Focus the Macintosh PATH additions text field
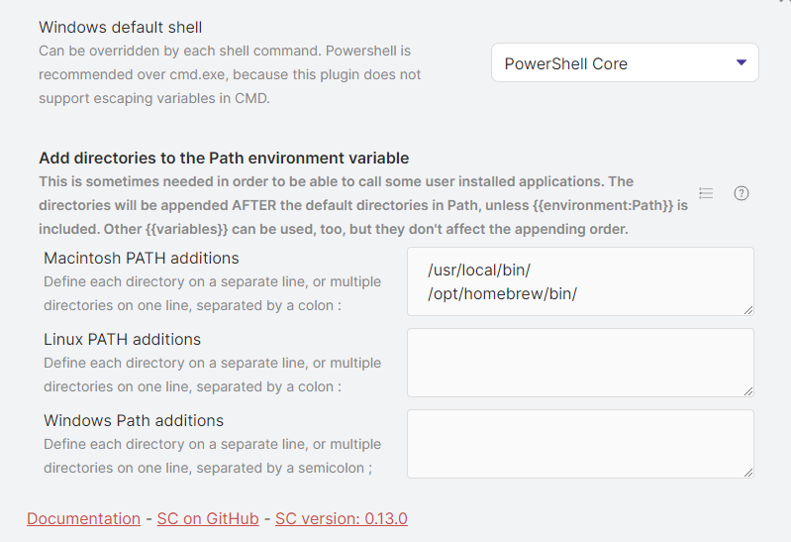The image size is (791, 542). click(580, 281)
